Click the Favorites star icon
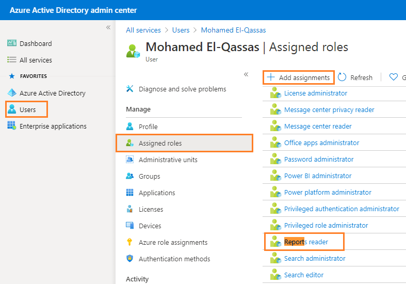The width and height of the screenshot is (406, 284). coord(12,76)
